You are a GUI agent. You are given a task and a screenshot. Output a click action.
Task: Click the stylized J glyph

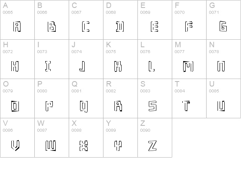point(82,66)
